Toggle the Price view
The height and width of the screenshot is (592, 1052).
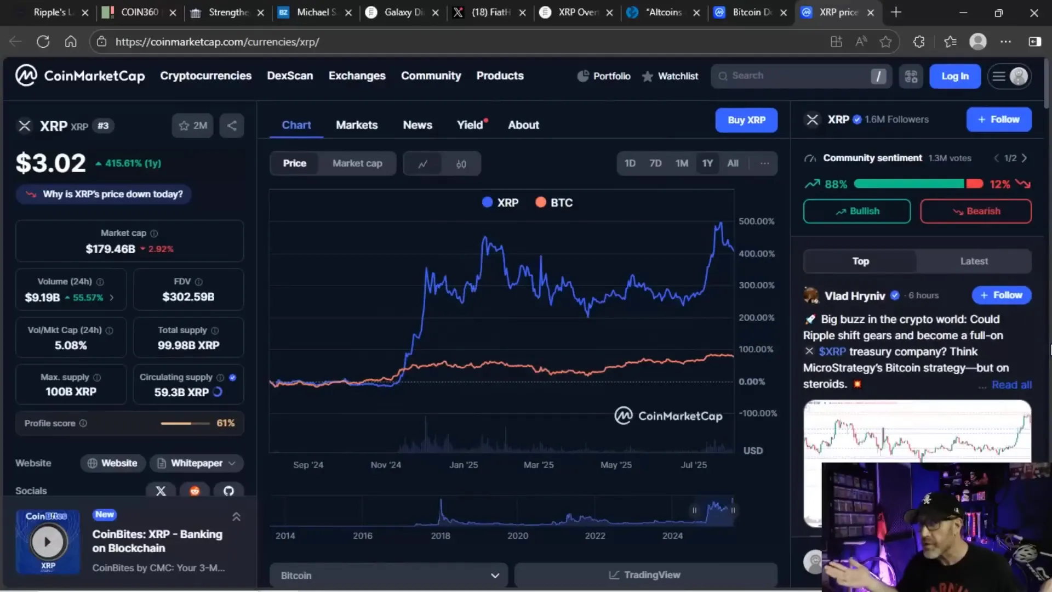point(294,163)
